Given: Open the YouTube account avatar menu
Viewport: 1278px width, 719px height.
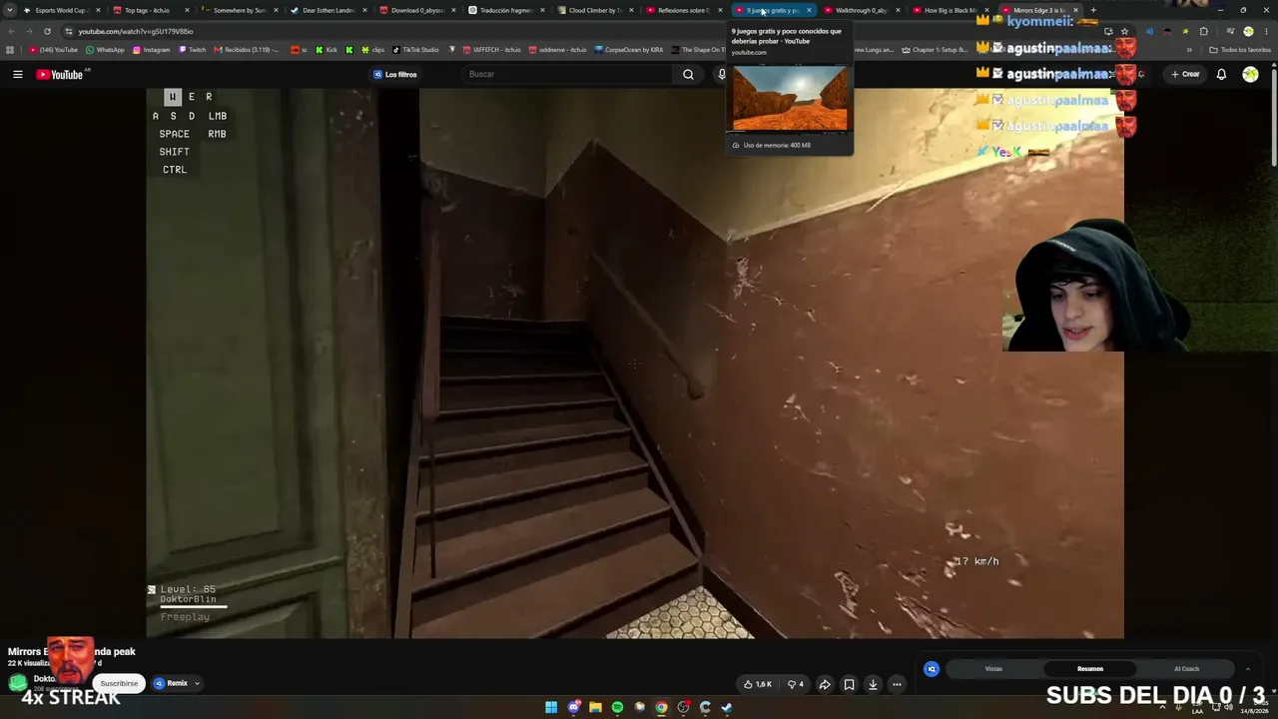Looking at the screenshot, I should 1250,74.
